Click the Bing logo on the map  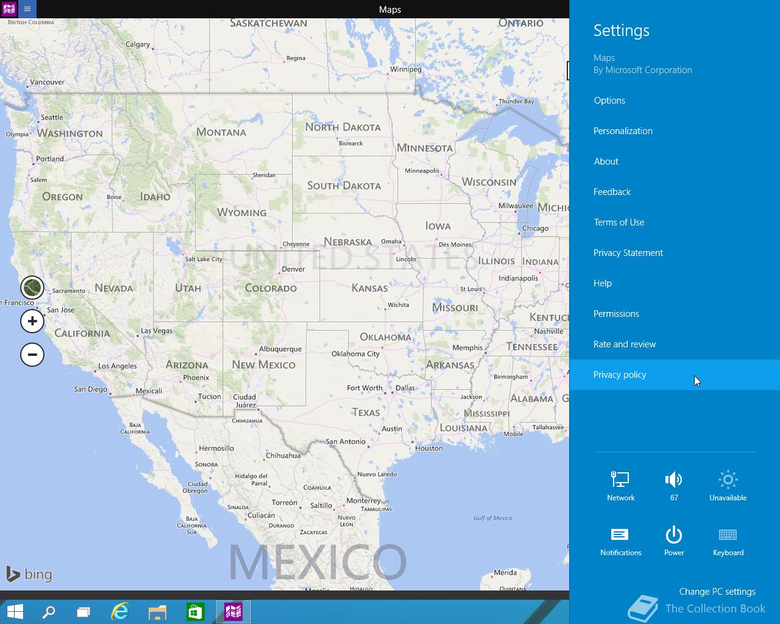(x=29, y=574)
